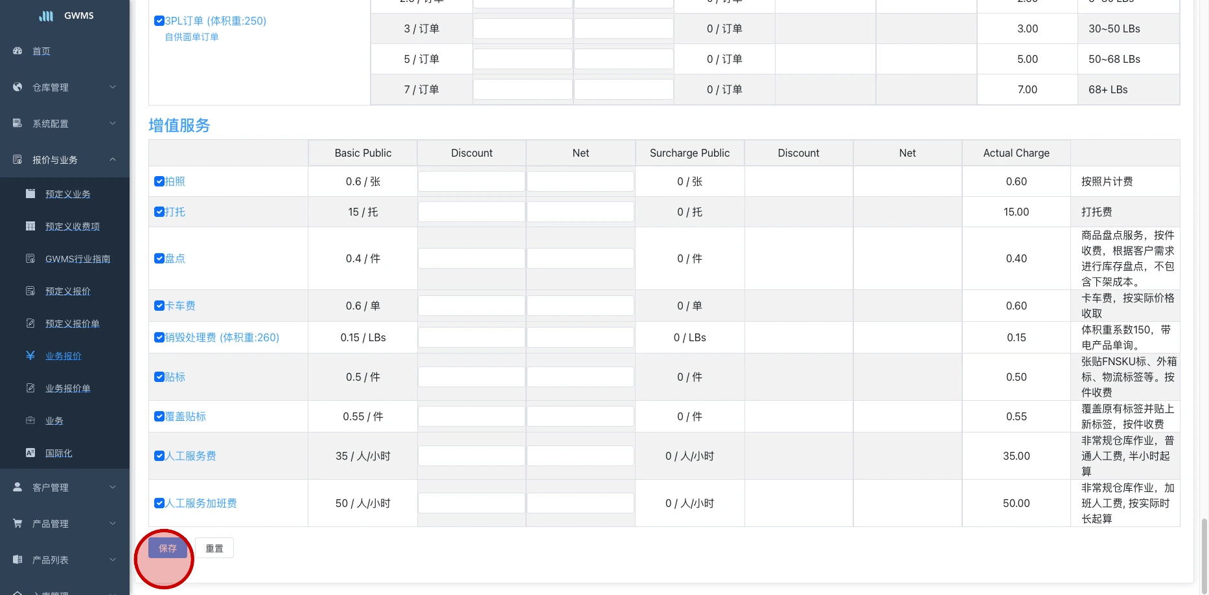Viewport: 1209px width, 595px height.
Task: Click the 打托 Discount input field
Action: 471,212
